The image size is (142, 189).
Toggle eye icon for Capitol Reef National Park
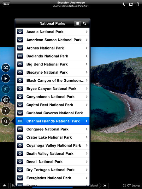20,105
